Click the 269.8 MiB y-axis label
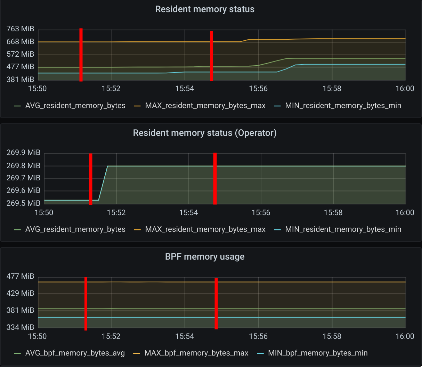Image resolution: width=422 pixels, height=367 pixels. pos(24,166)
